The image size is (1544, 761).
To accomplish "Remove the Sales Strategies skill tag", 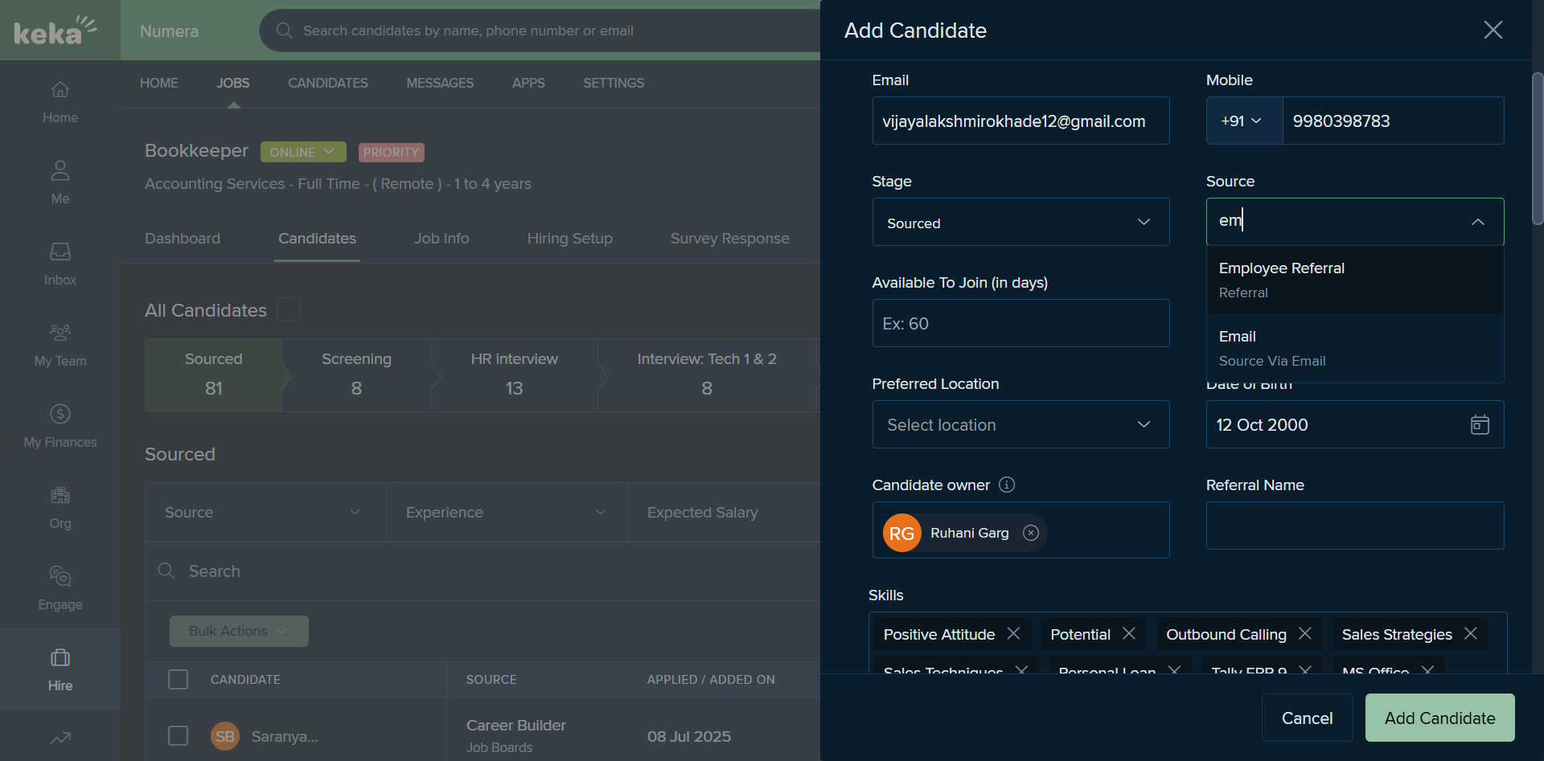I will pyautogui.click(x=1471, y=633).
